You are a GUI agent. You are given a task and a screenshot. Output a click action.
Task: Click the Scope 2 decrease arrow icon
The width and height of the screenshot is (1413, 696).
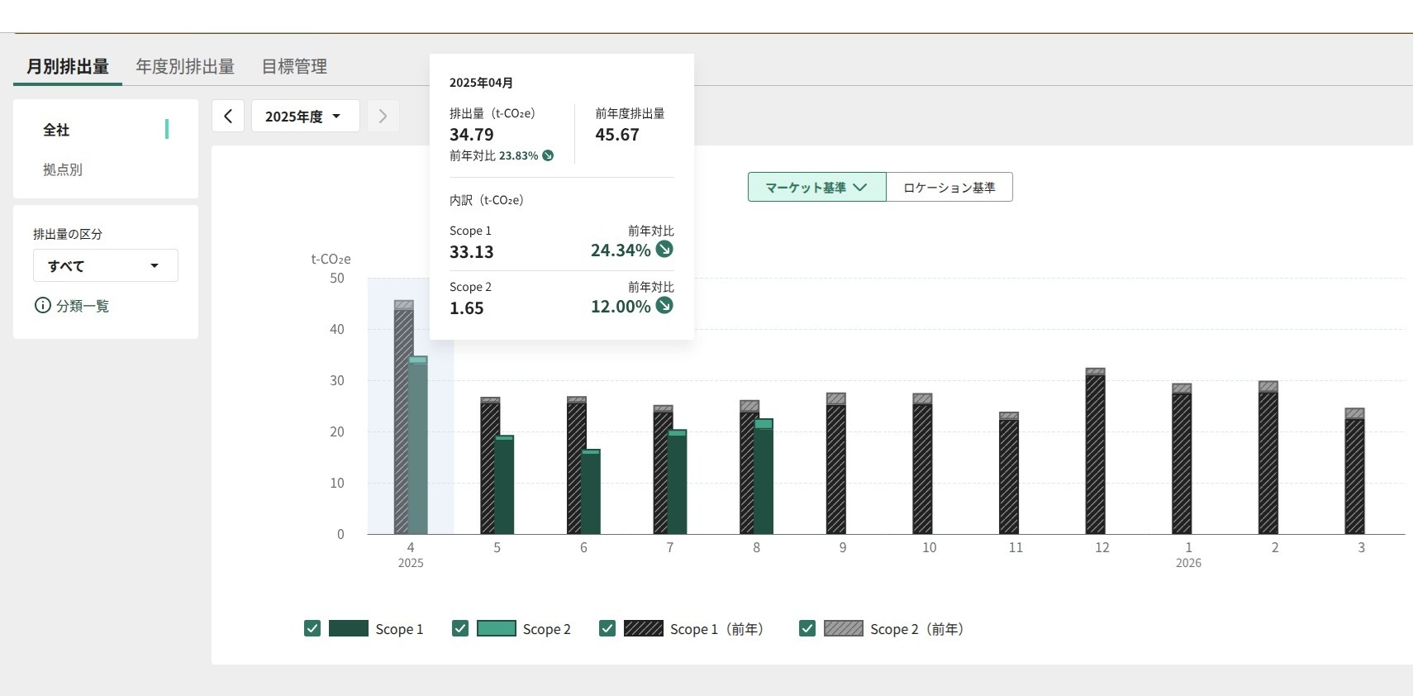[x=664, y=305]
